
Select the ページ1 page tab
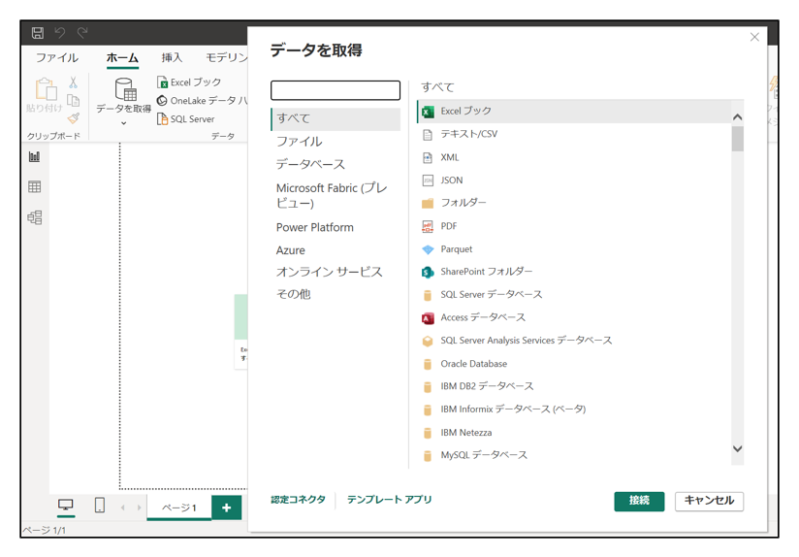(179, 508)
